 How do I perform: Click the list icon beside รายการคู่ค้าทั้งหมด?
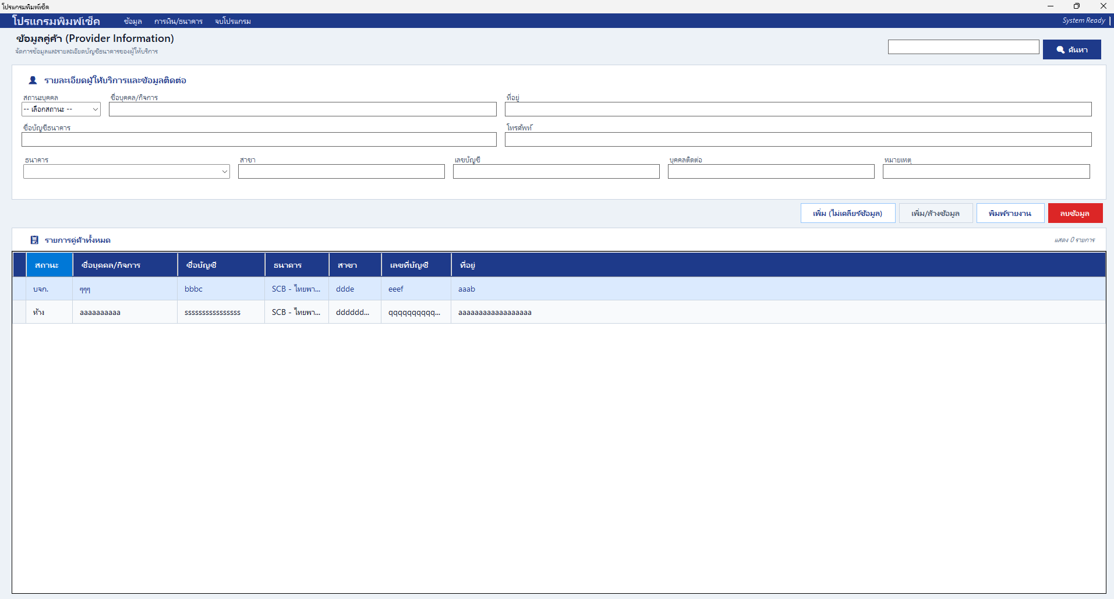coord(34,240)
